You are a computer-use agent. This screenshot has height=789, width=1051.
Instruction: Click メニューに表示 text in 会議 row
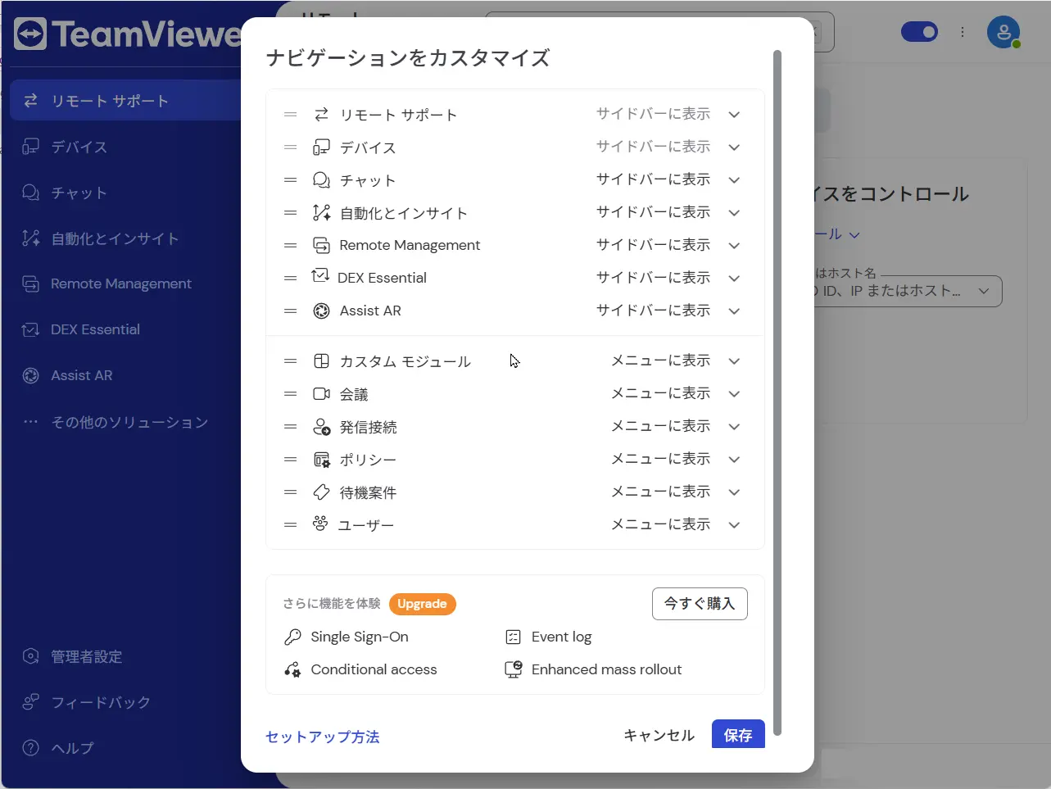[660, 393]
